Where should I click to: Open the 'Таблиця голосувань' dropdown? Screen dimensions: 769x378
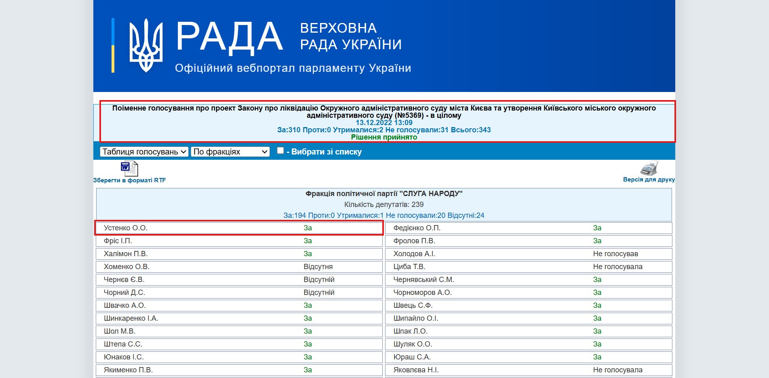(144, 152)
